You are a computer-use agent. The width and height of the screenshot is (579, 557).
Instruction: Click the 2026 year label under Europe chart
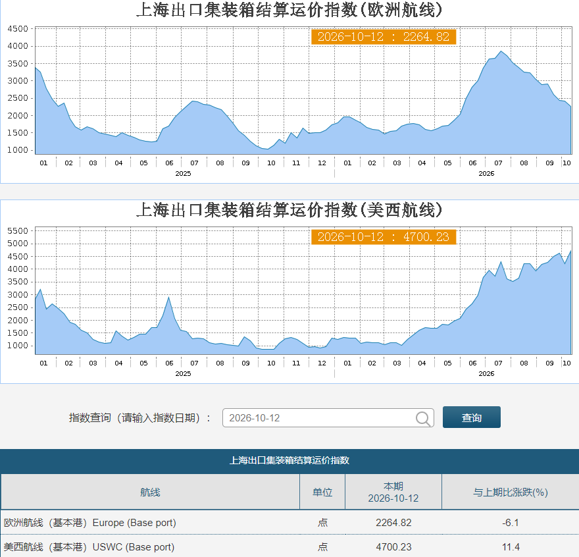pos(486,173)
